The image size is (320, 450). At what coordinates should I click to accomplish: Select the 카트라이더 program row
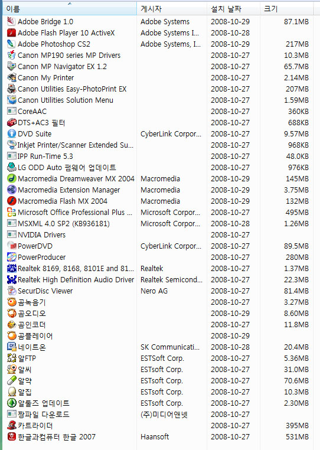[x=158, y=426]
